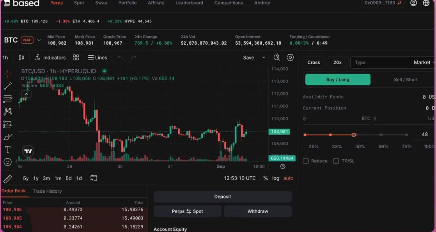Click the position size slider handle
This screenshot has height=232, width=436.
(x=353, y=135)
